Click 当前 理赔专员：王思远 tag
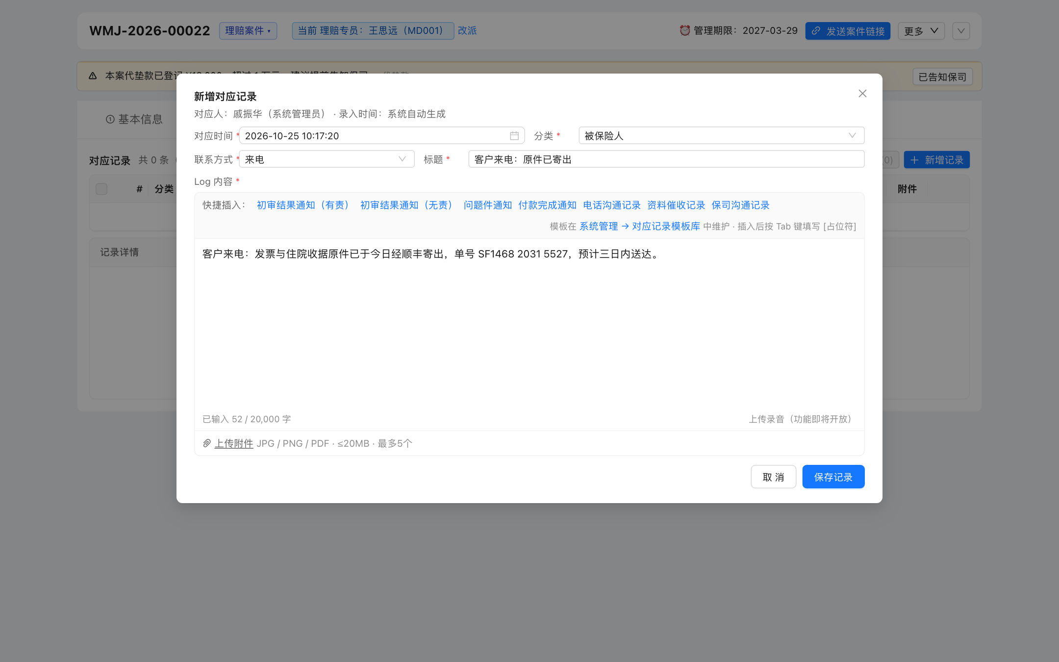This screenshot has height=662, width=1059. 373,31
